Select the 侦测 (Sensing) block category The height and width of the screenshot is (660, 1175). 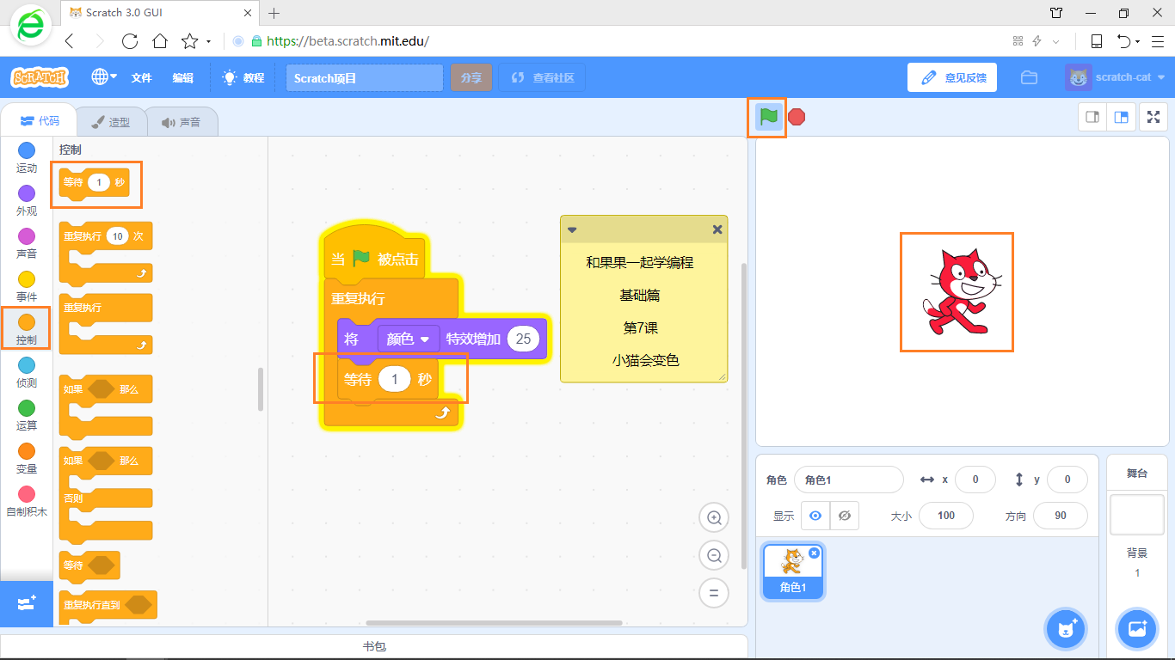27,373
